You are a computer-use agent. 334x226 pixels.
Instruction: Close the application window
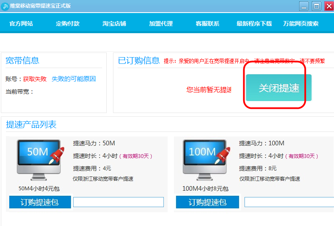pos(328,6)
